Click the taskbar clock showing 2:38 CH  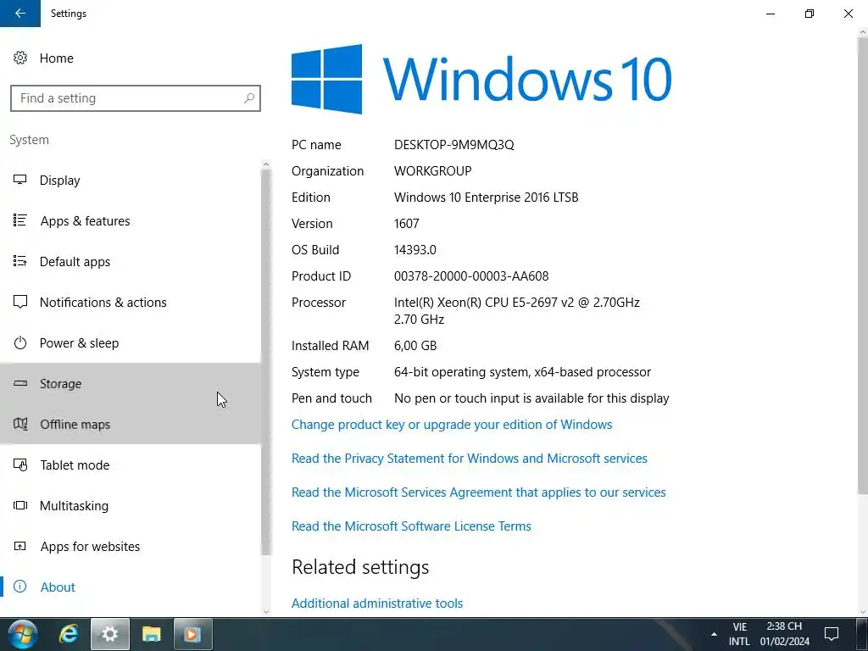point(784,634)
